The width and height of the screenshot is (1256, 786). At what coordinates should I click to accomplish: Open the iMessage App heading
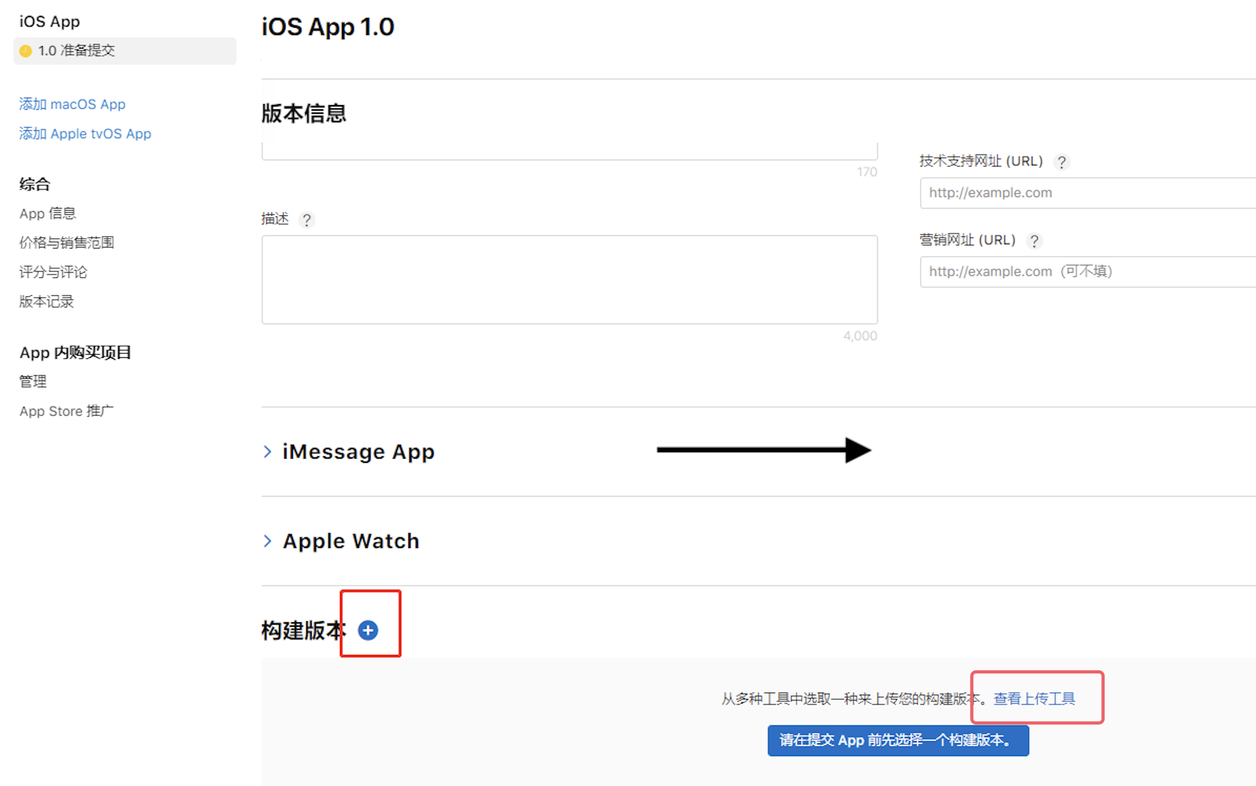[358, 452]
